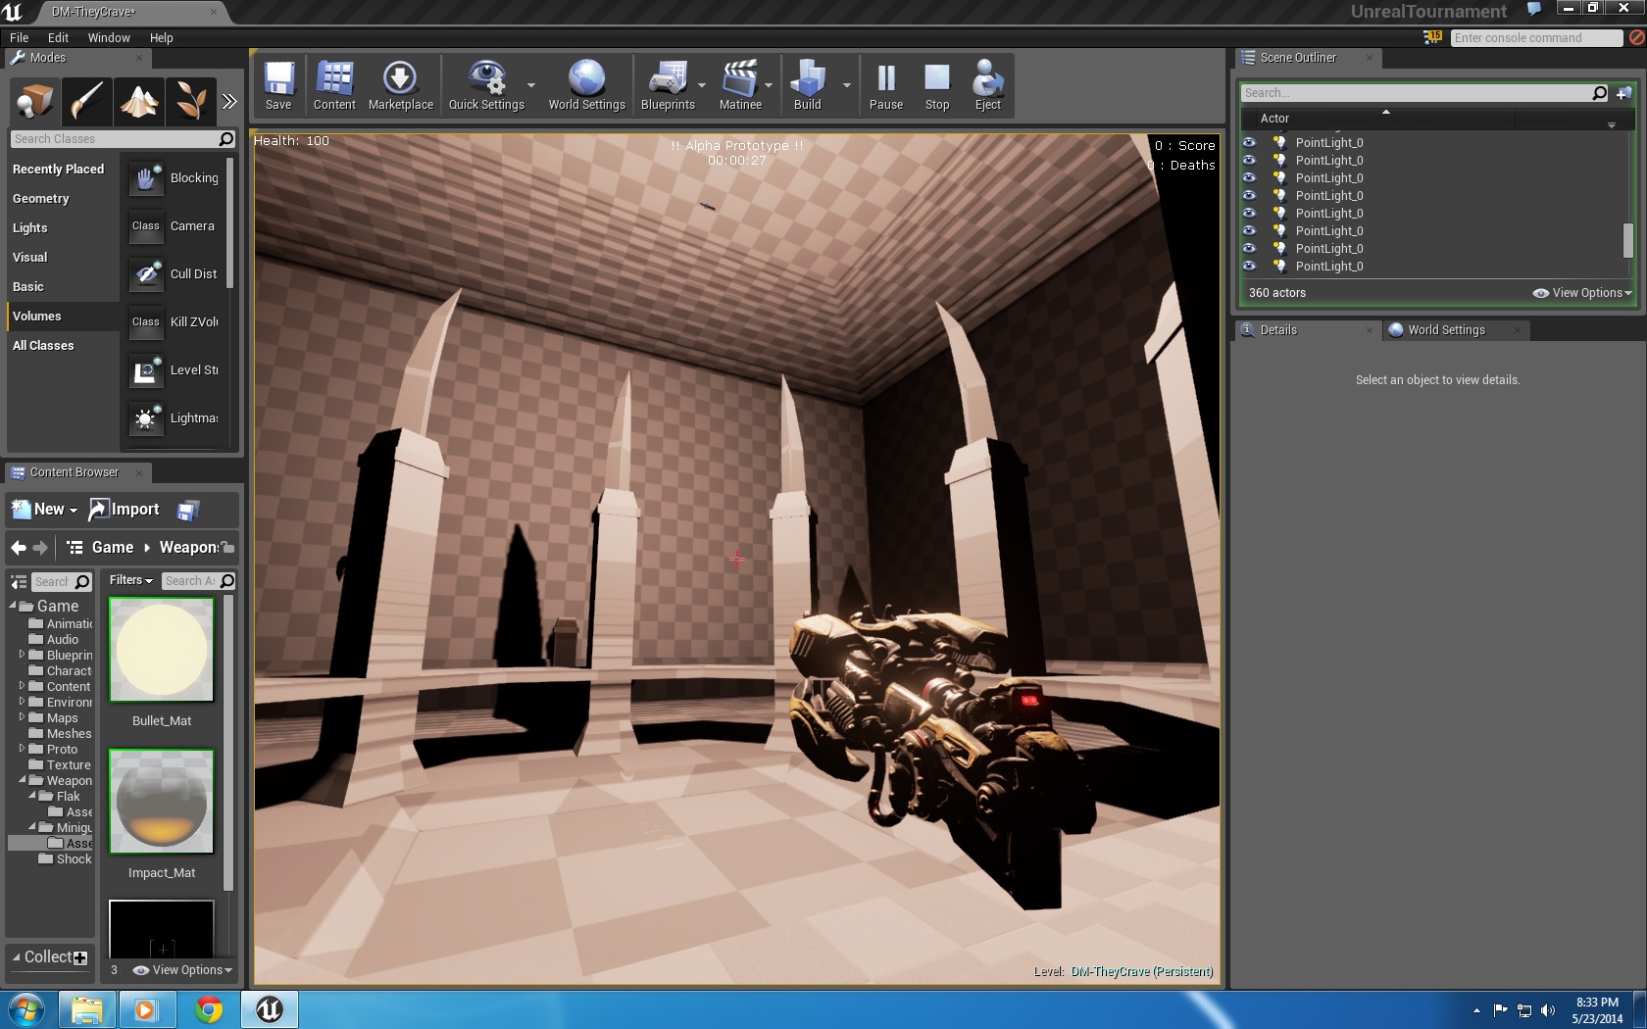This screenshot has height=1029, width=1647.
Task: Open the Window menu
Action: pos(109,38)
